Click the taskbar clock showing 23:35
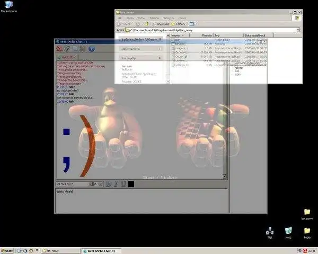318x254 pixels. click(312, 251)
